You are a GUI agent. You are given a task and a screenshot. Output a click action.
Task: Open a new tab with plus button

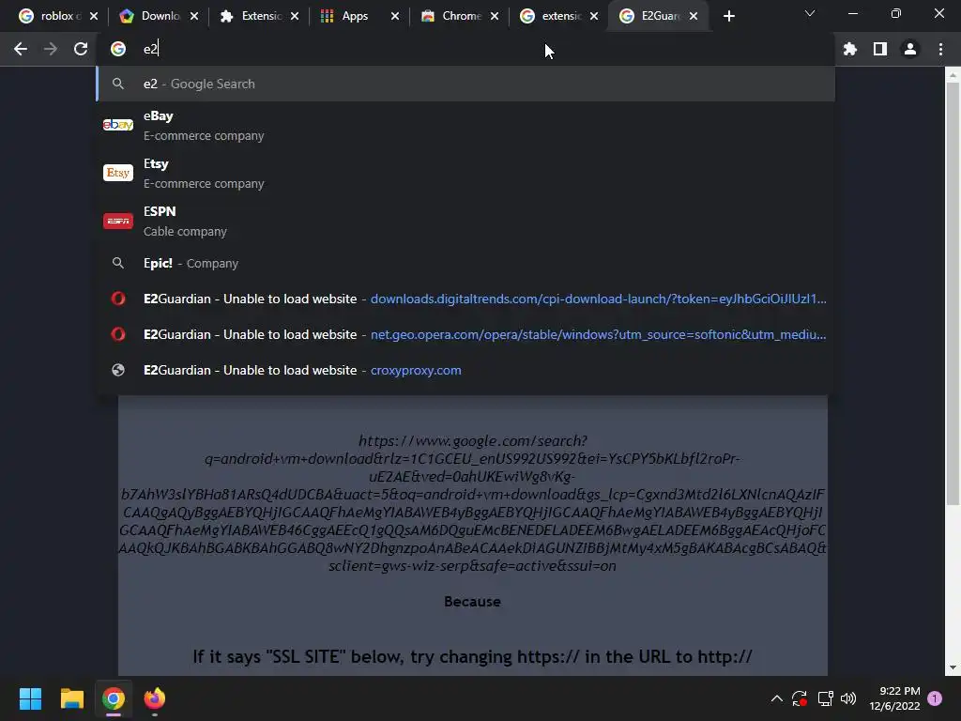point(728,17)
